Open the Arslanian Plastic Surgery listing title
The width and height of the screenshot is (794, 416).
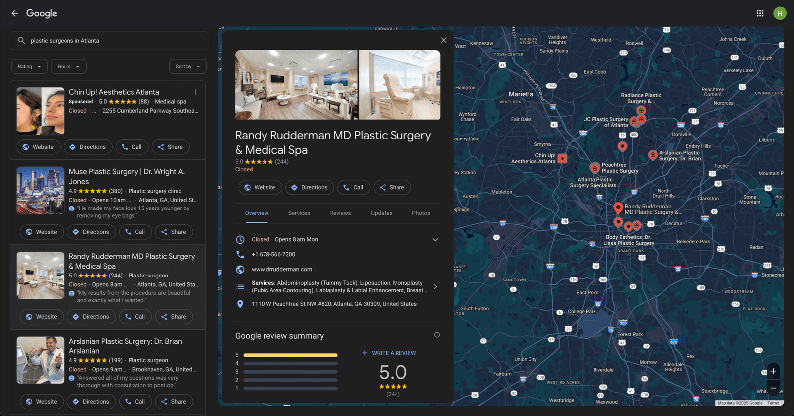click(126, 346)
